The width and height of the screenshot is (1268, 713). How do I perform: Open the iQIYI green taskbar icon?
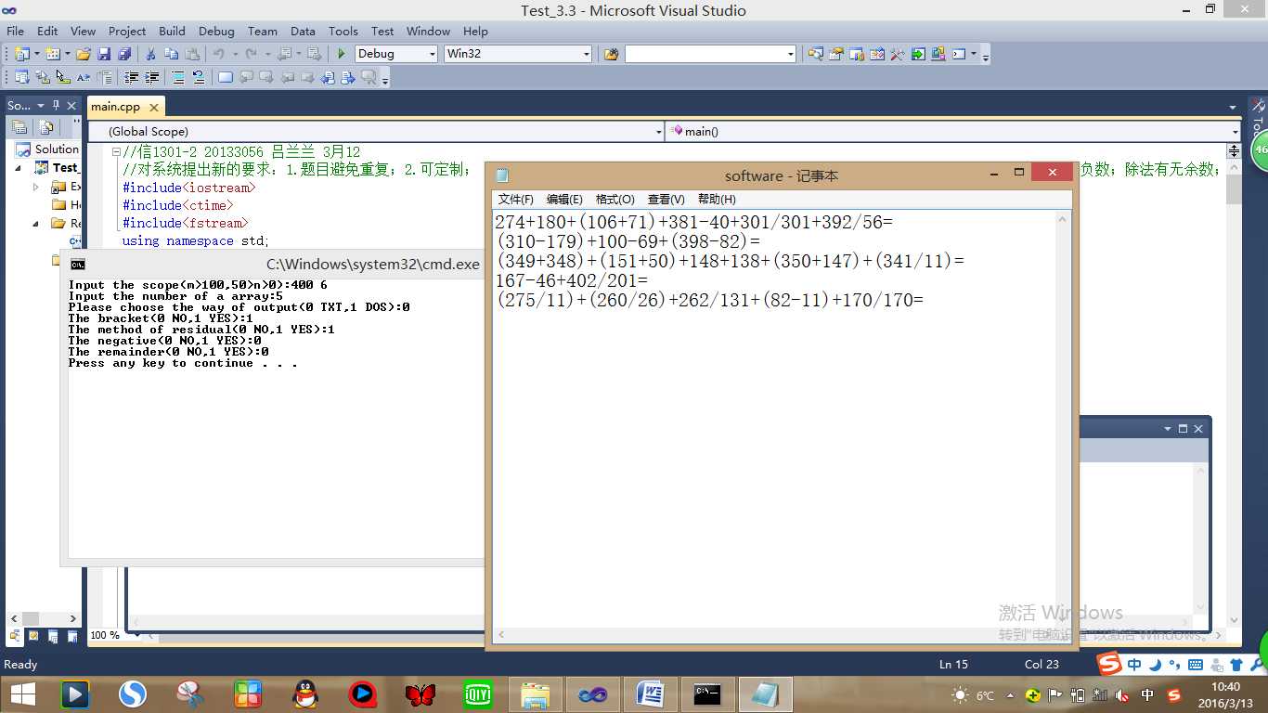point(477,694)
